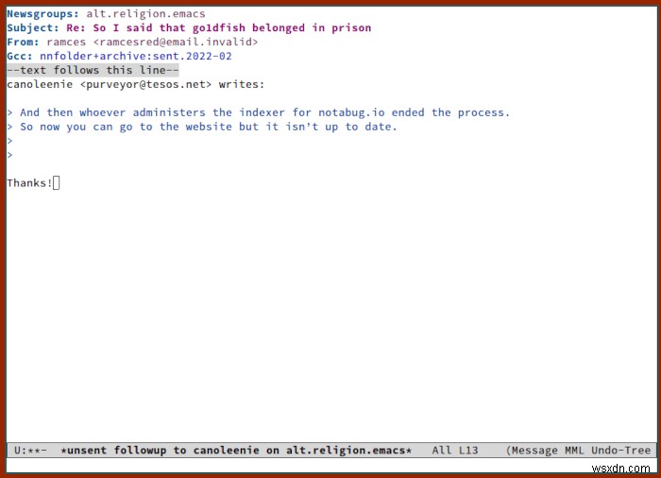Click the word 'writes:' in attribution line
The height and width of the screenshot is (478, 661).
point(242,84)
